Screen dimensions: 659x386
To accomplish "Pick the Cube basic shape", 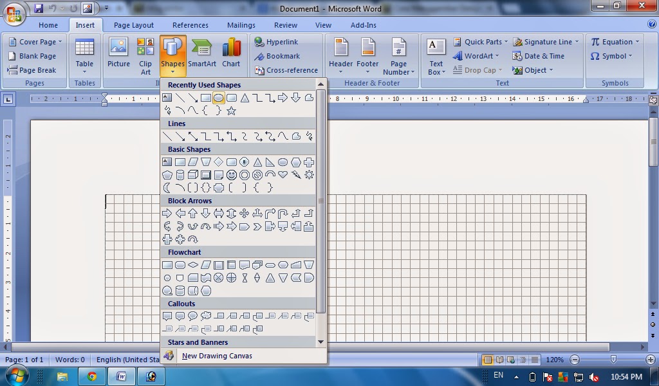I will (x=192, y=175).
